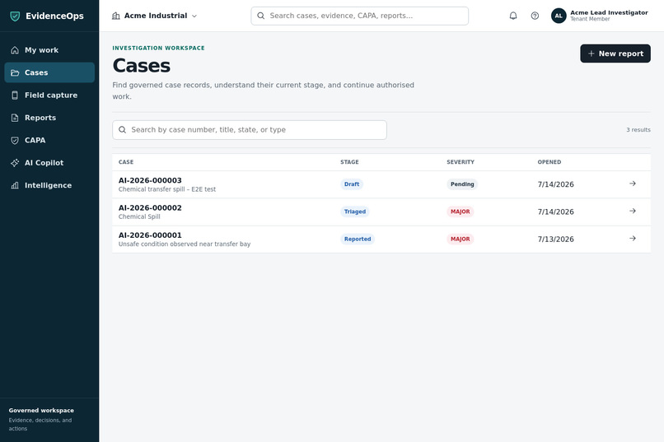Screen dimensions: 664x442
Task: Click the Reported stage badge
Action: pyautogui.click(x=358, y=239)
